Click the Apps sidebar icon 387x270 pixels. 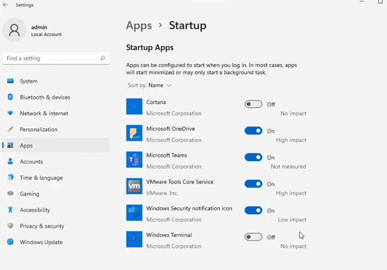[x=10, y=145]
